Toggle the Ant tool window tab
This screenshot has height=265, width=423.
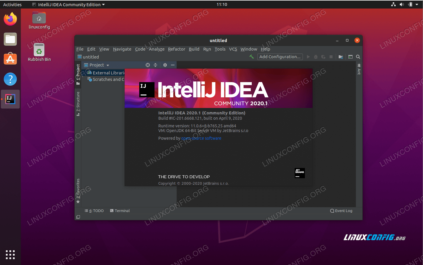pyautogui.click(x=359, y=69)
